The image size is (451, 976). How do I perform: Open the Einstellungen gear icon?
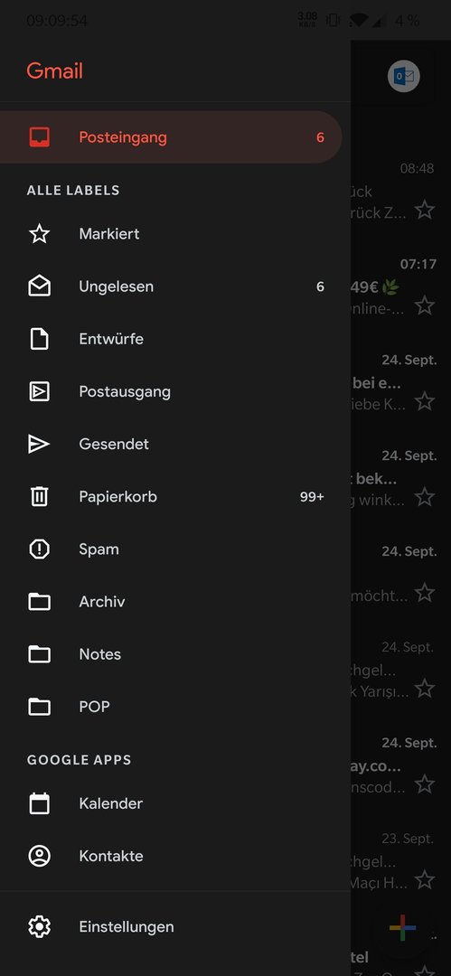[39, 927]
